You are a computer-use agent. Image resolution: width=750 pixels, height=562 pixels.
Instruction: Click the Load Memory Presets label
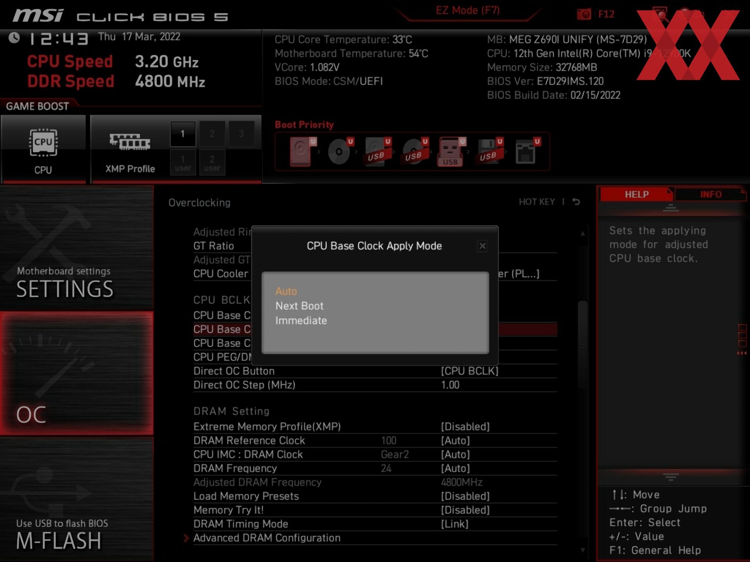(246, 496)
